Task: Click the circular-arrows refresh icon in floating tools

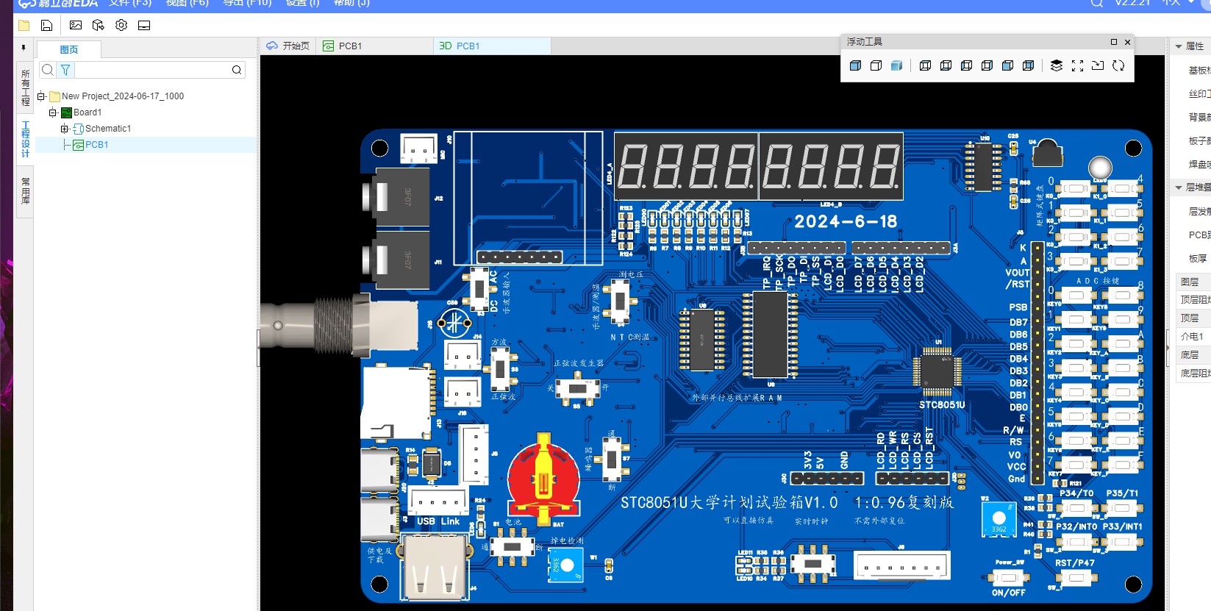Action: (1118, 65)
